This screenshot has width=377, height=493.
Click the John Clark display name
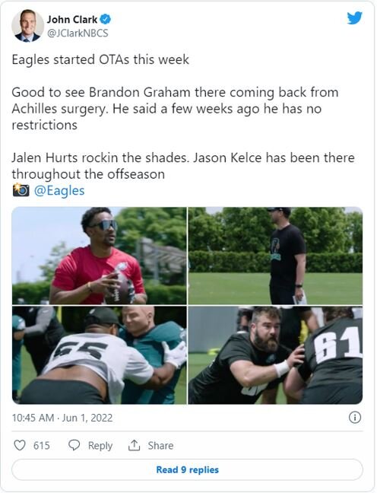(72, 20)
